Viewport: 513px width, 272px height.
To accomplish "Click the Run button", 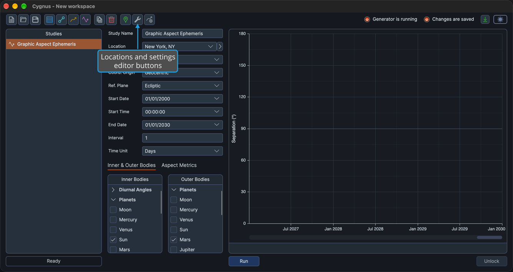I will pos(244,261).
